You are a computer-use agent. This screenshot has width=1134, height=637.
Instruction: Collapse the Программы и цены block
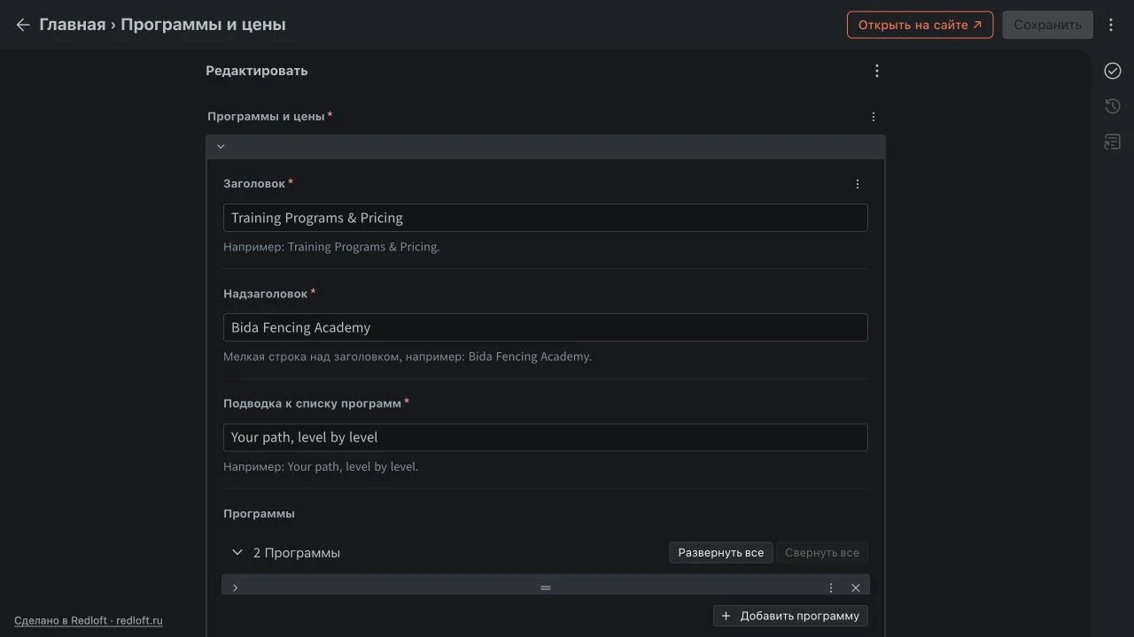coord(221,147)
